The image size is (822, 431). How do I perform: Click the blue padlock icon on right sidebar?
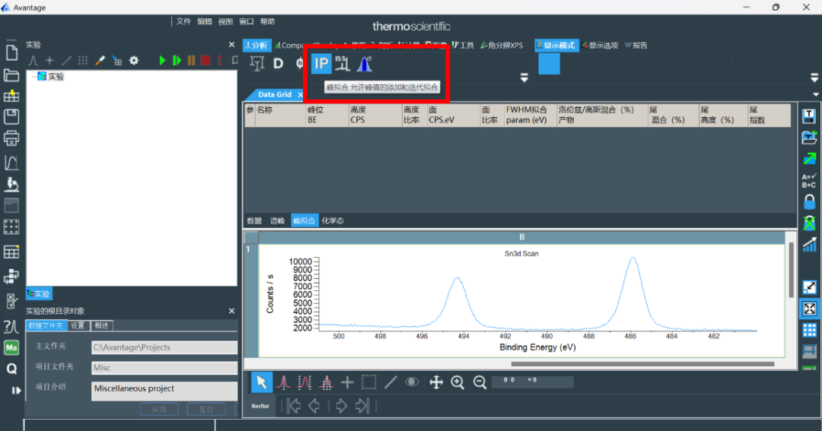tap(810, 202)
